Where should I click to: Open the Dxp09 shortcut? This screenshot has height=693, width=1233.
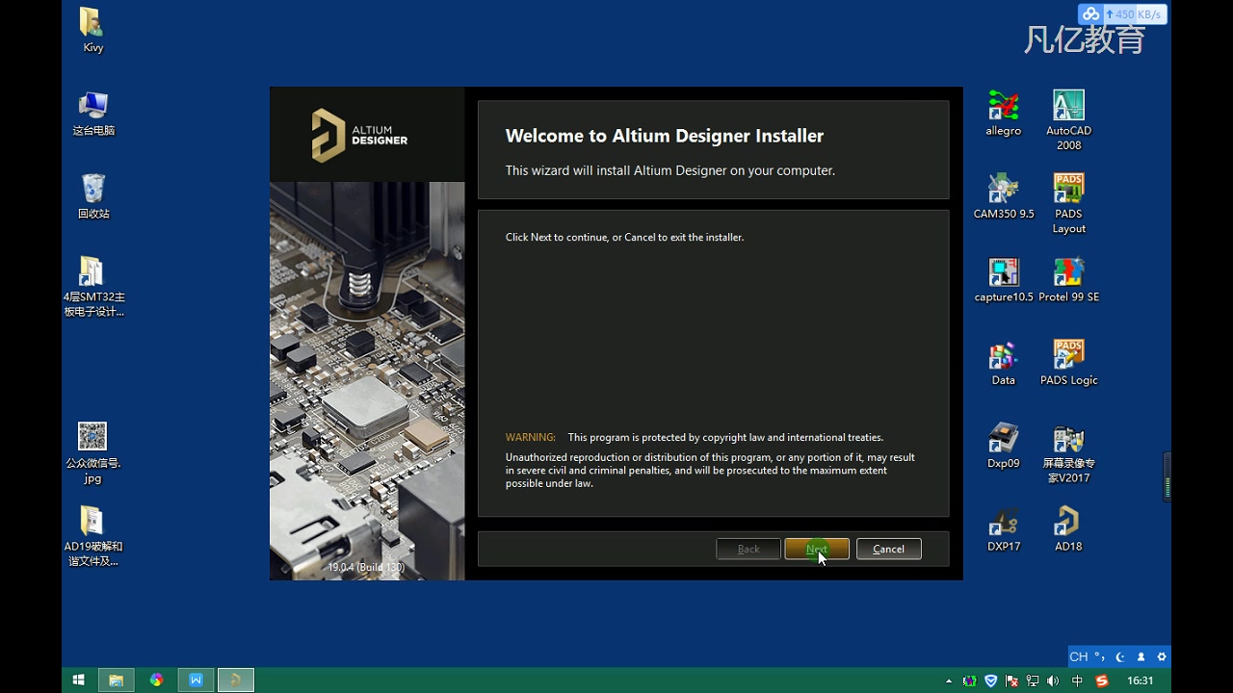(1003, 438)
